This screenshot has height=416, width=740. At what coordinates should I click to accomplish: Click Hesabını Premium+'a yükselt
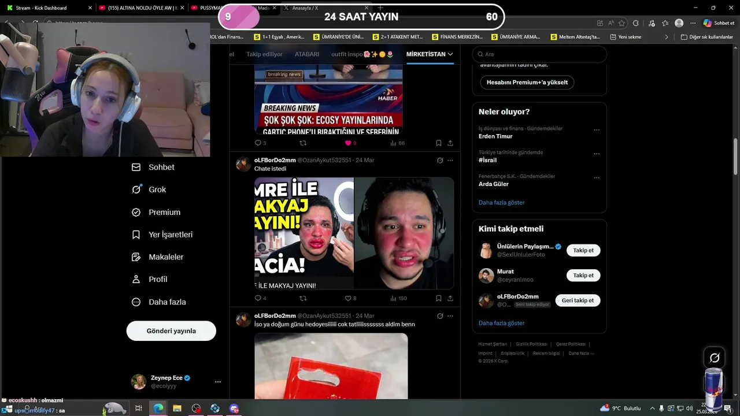(x=527, y=82)
